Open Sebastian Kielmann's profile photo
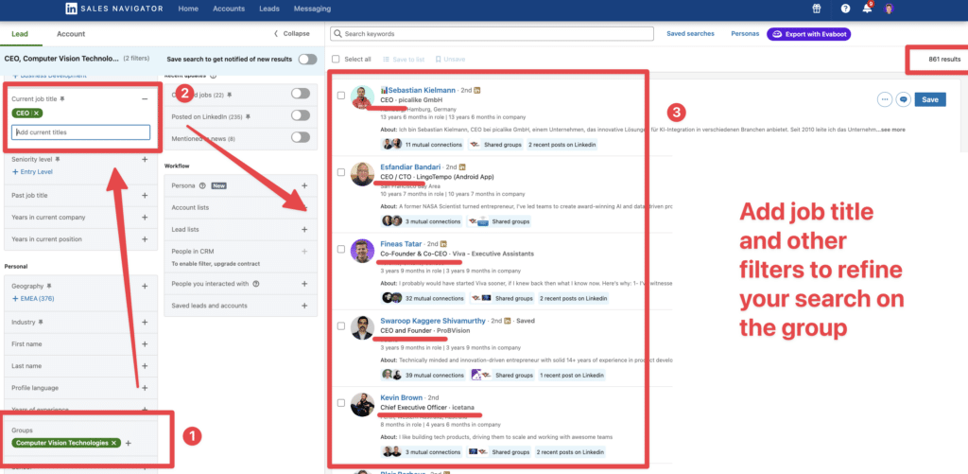This screenshot has height=474, width=968. (362, 97)
